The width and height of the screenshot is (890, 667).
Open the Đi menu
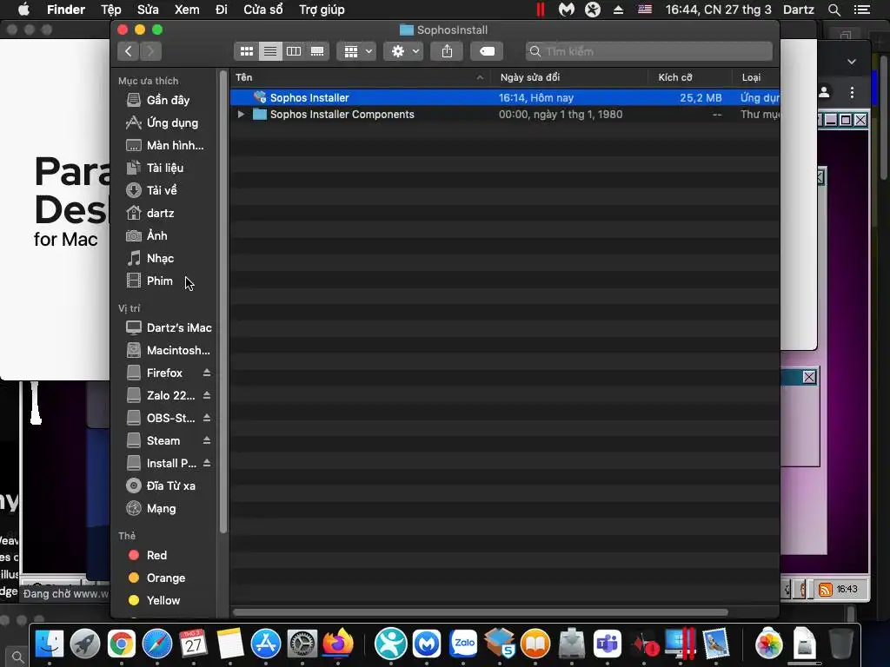click(x=222, y=10)
